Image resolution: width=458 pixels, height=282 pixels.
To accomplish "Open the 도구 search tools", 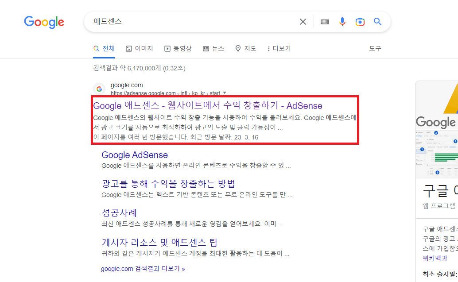I will coord(375,48).
